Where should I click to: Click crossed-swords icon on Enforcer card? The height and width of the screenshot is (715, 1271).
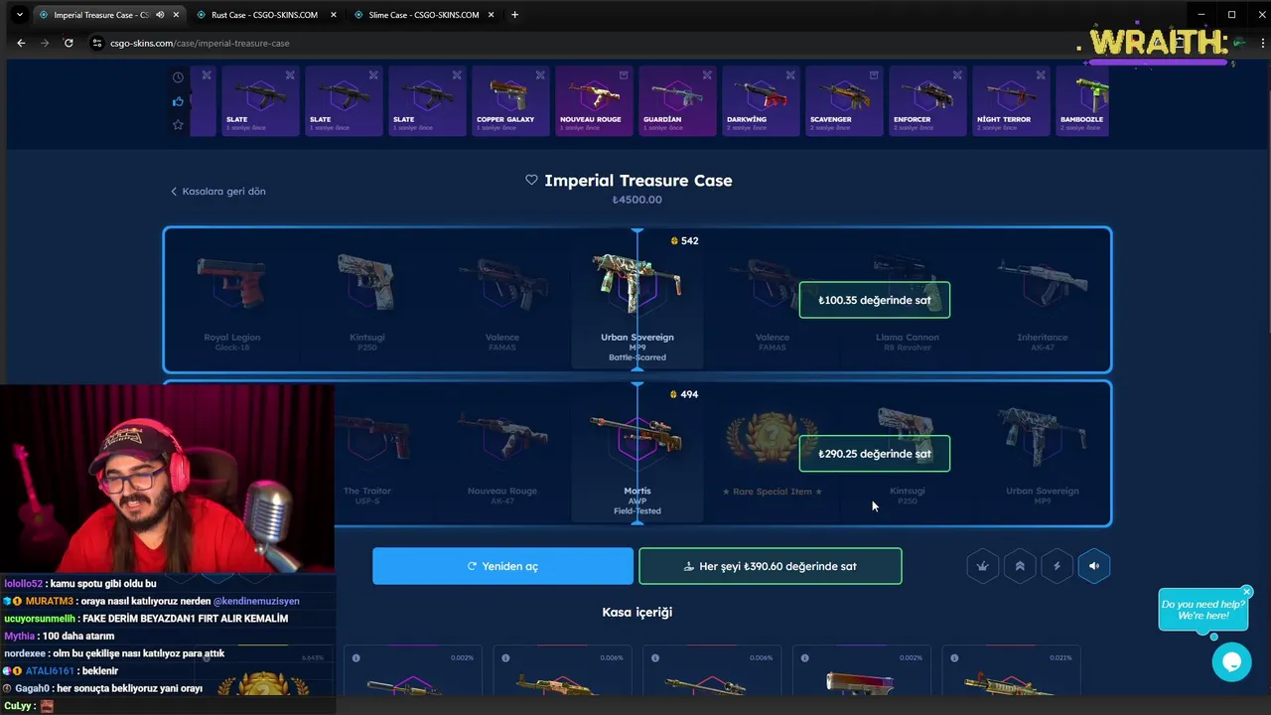pyautogui.click(x=957, y=74)
